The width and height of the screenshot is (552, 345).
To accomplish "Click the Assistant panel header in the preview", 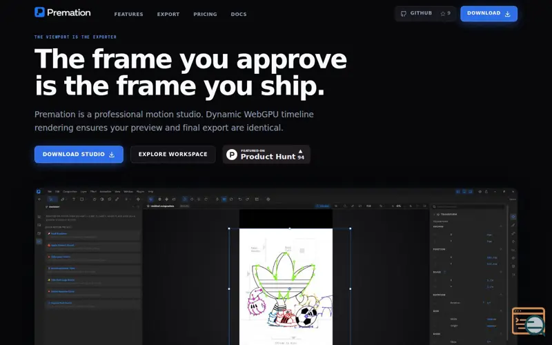I will pos(55,207).
